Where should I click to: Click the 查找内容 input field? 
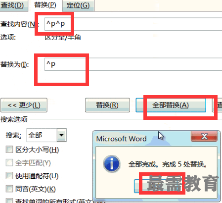tap(133, 24)
